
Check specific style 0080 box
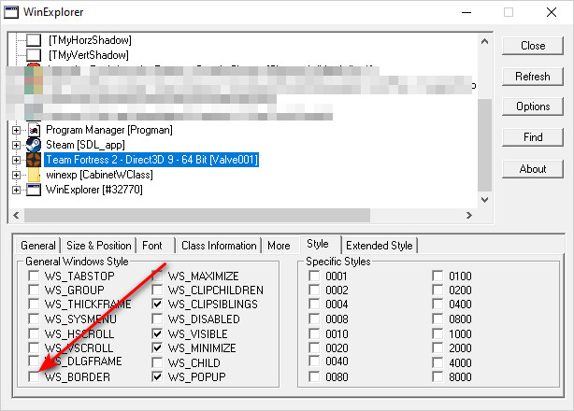tap(314, 377)
